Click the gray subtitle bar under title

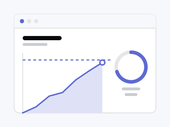pos(35,44)
